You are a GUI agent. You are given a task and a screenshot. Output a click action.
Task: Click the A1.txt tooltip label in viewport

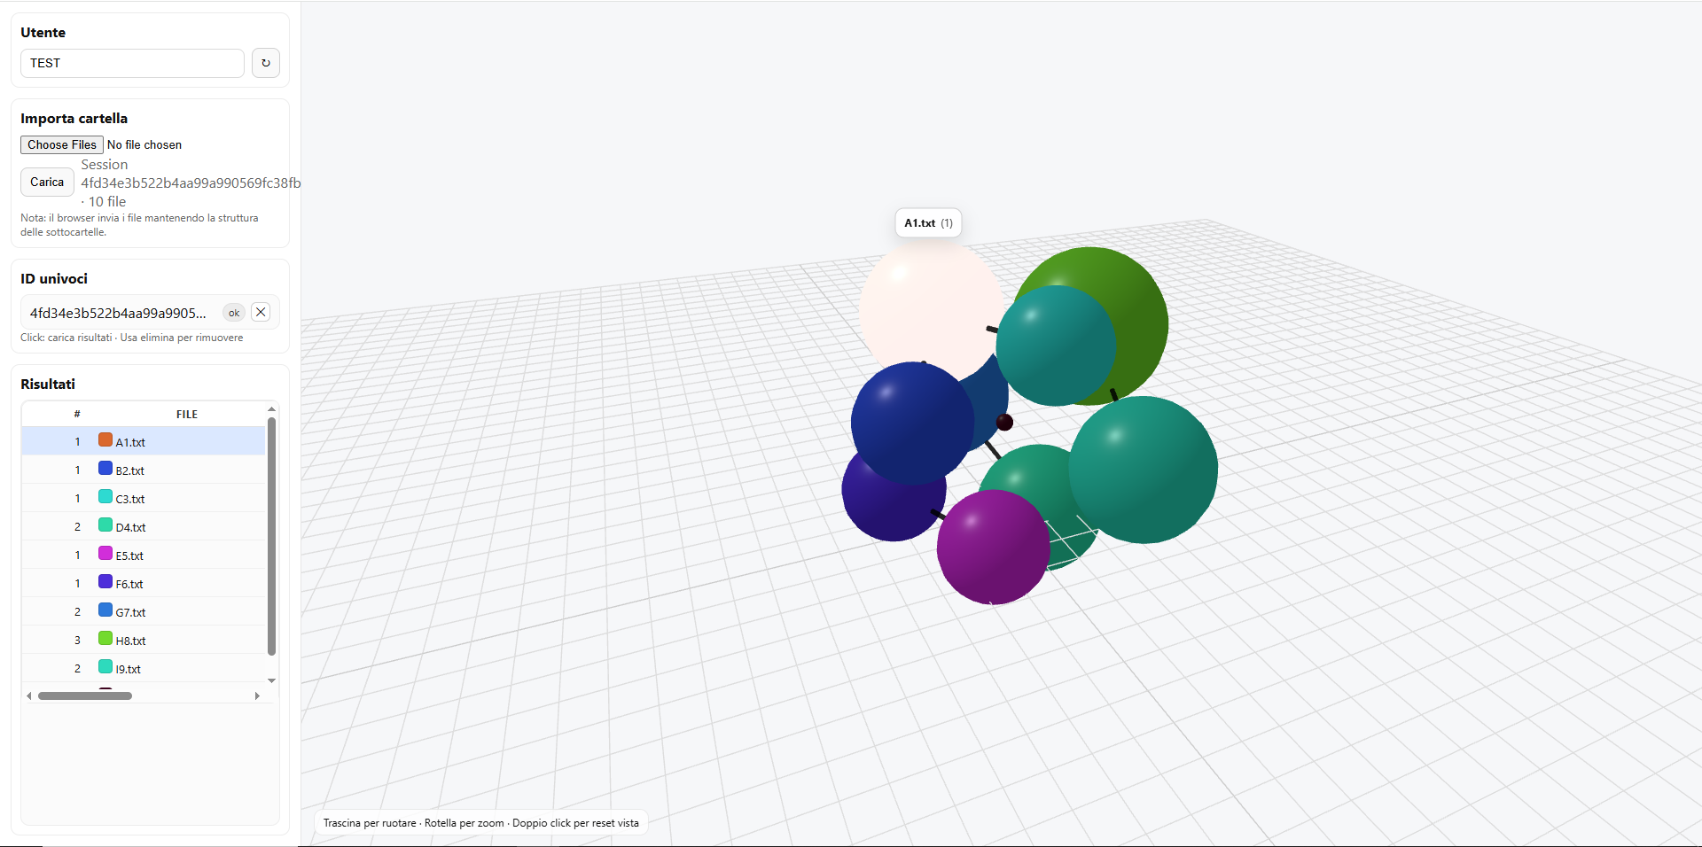point(928,223)
